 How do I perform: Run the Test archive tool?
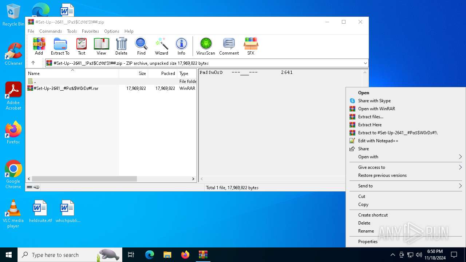click(82, 46)
